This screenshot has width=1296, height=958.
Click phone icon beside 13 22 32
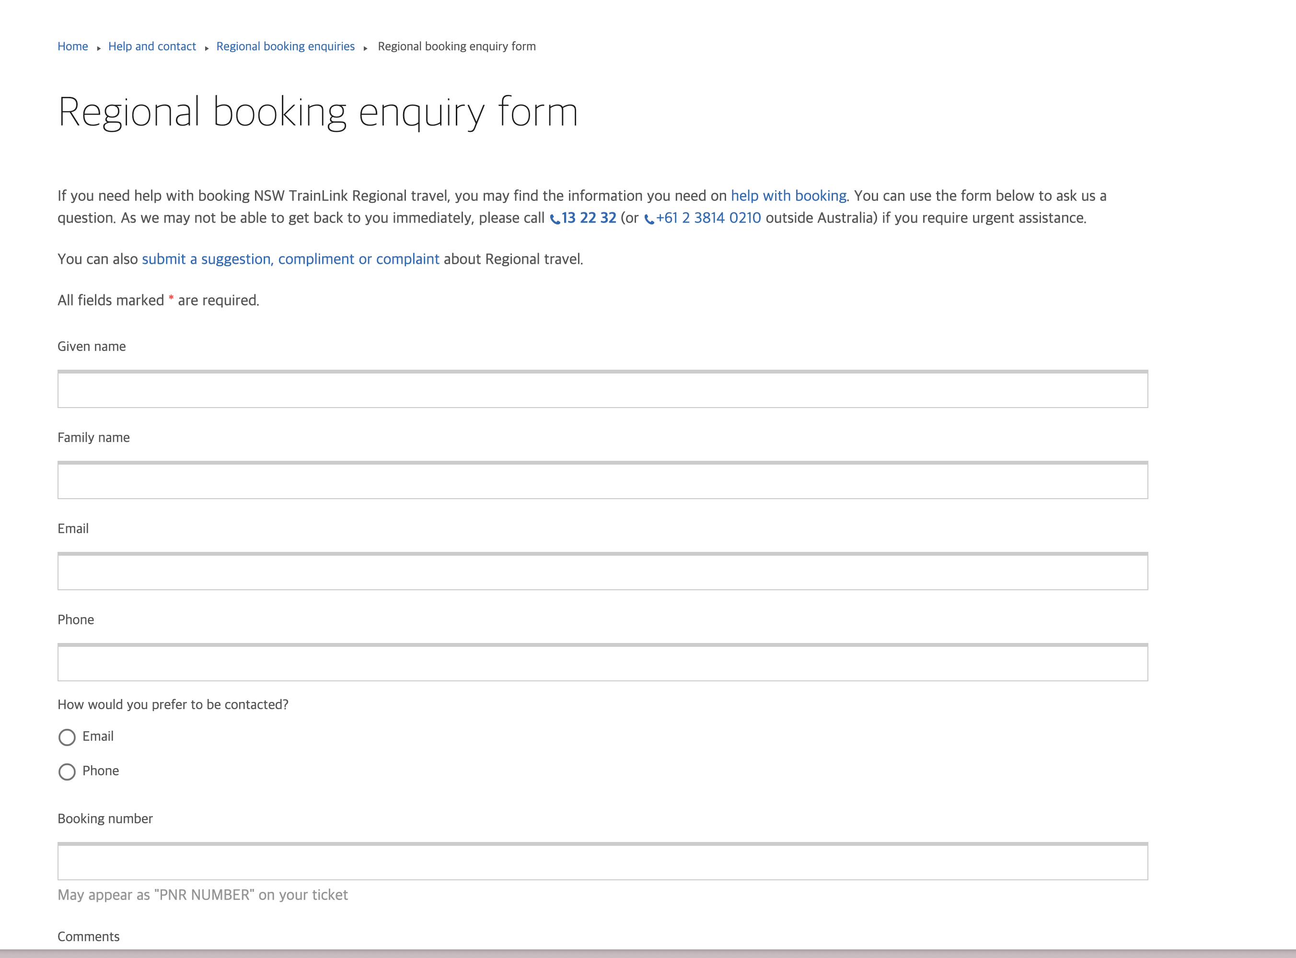coord(555,219)
